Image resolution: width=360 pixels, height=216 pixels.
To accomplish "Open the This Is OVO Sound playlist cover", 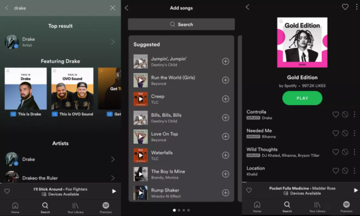I will click(72, 89).
